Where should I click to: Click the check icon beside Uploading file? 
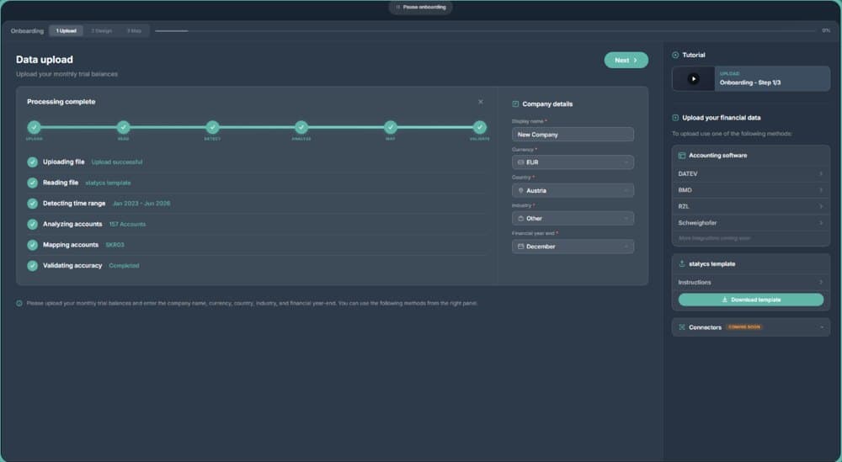pos(32,162)
